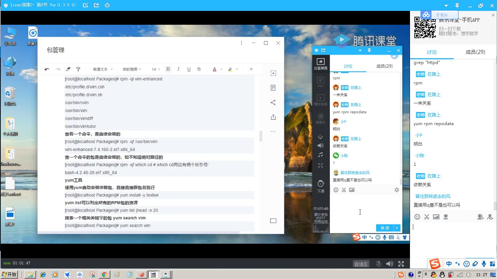Open the 开始 Start menu

[x=9, y=275]
